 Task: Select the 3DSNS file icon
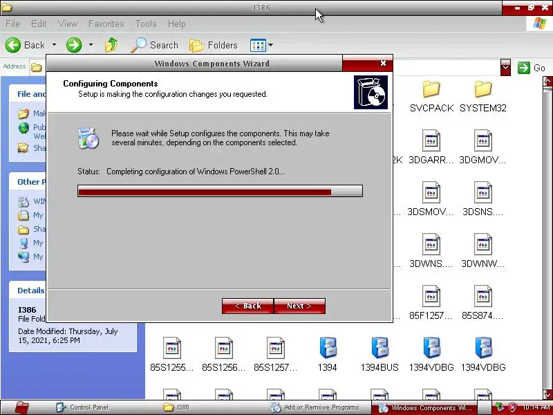click(482, 192)
